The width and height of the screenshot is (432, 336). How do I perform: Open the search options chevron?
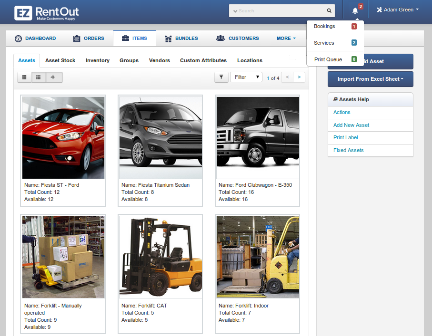[x=235, y=11]
